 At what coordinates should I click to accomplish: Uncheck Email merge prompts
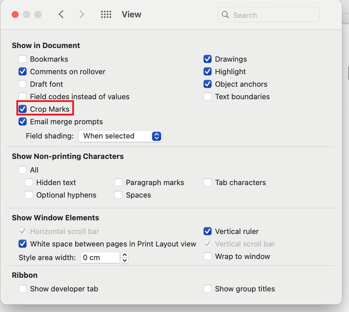22,122
